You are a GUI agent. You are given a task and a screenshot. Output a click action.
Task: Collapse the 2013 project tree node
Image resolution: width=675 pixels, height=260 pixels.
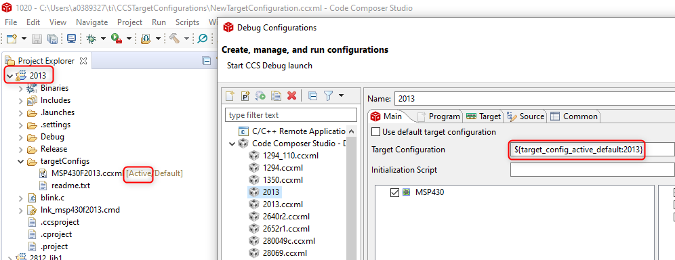pos(9,76)
